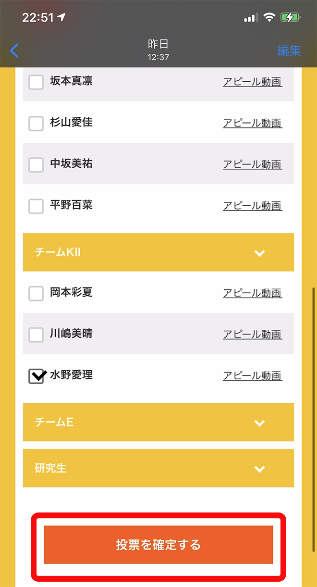
Task: Enable the 川嶋美晴 checkbox
Action: [x=36, y=335]
